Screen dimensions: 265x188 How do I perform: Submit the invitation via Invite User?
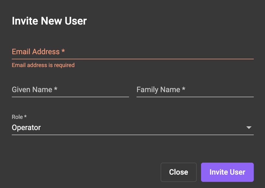coord(227,172)
